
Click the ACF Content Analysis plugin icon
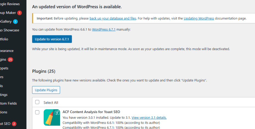coord(52,117)
